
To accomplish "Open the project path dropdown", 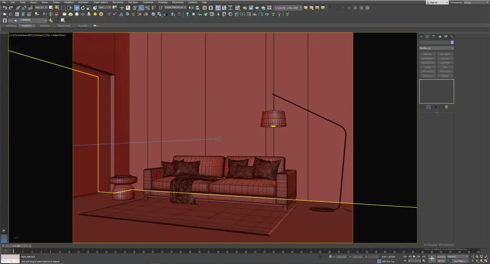I will [x=288, y=8].
